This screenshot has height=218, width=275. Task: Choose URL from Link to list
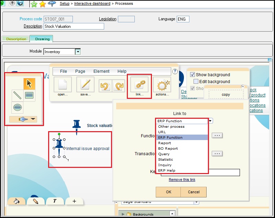point(182,132)
